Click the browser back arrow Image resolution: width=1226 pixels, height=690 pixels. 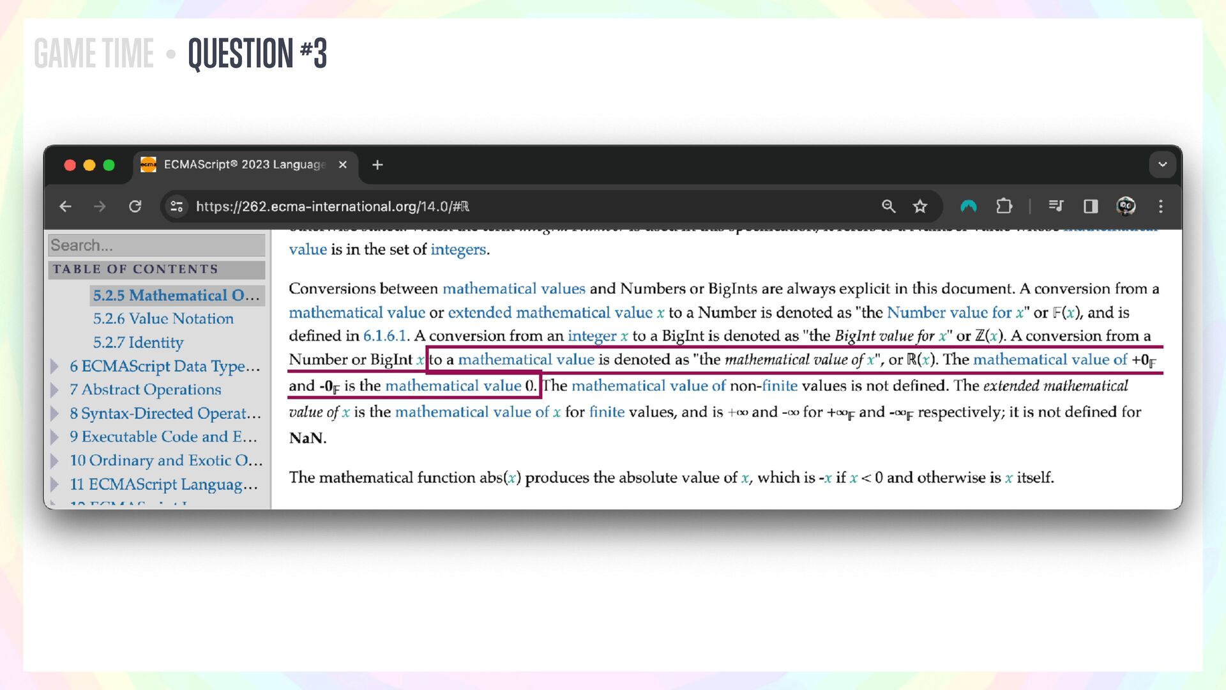(x=65, y=206)
